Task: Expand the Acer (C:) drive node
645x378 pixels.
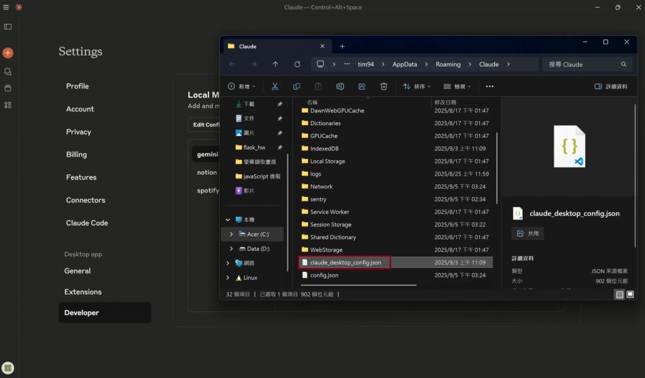Action: tap(232, 234)
